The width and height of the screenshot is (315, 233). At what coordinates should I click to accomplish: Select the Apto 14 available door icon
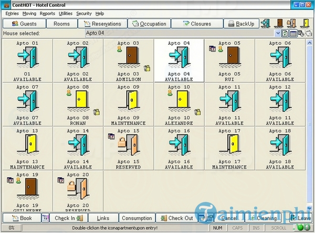click(78, 145)
